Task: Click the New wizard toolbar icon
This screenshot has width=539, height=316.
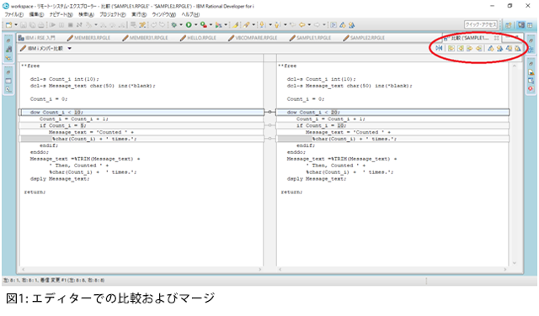Action: [9, 24]
